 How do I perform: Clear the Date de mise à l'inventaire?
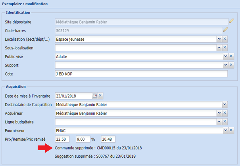coord(100,96)
